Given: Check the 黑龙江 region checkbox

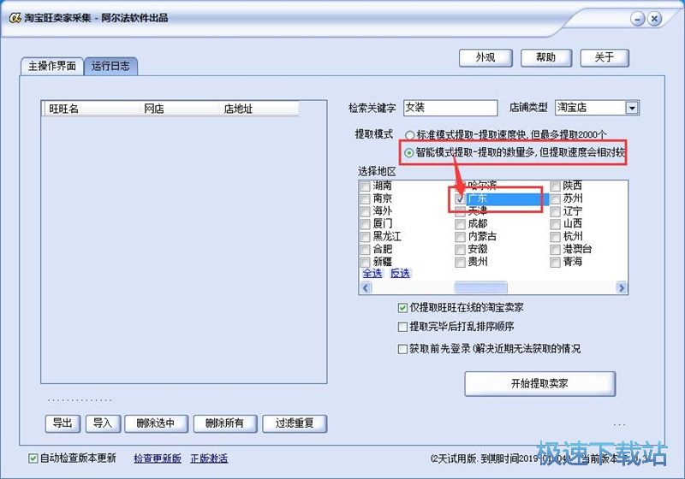Looking at the screenshot, I should coord(365,237).
